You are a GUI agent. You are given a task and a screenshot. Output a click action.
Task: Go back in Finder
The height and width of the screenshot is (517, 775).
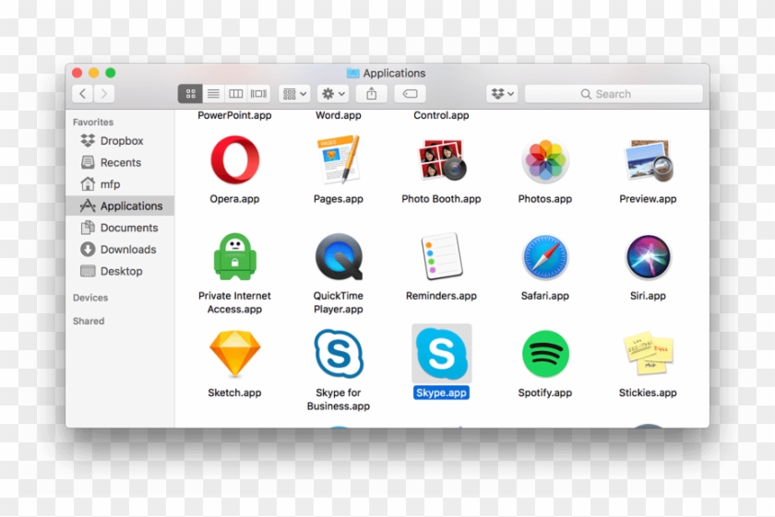point(82,93)
